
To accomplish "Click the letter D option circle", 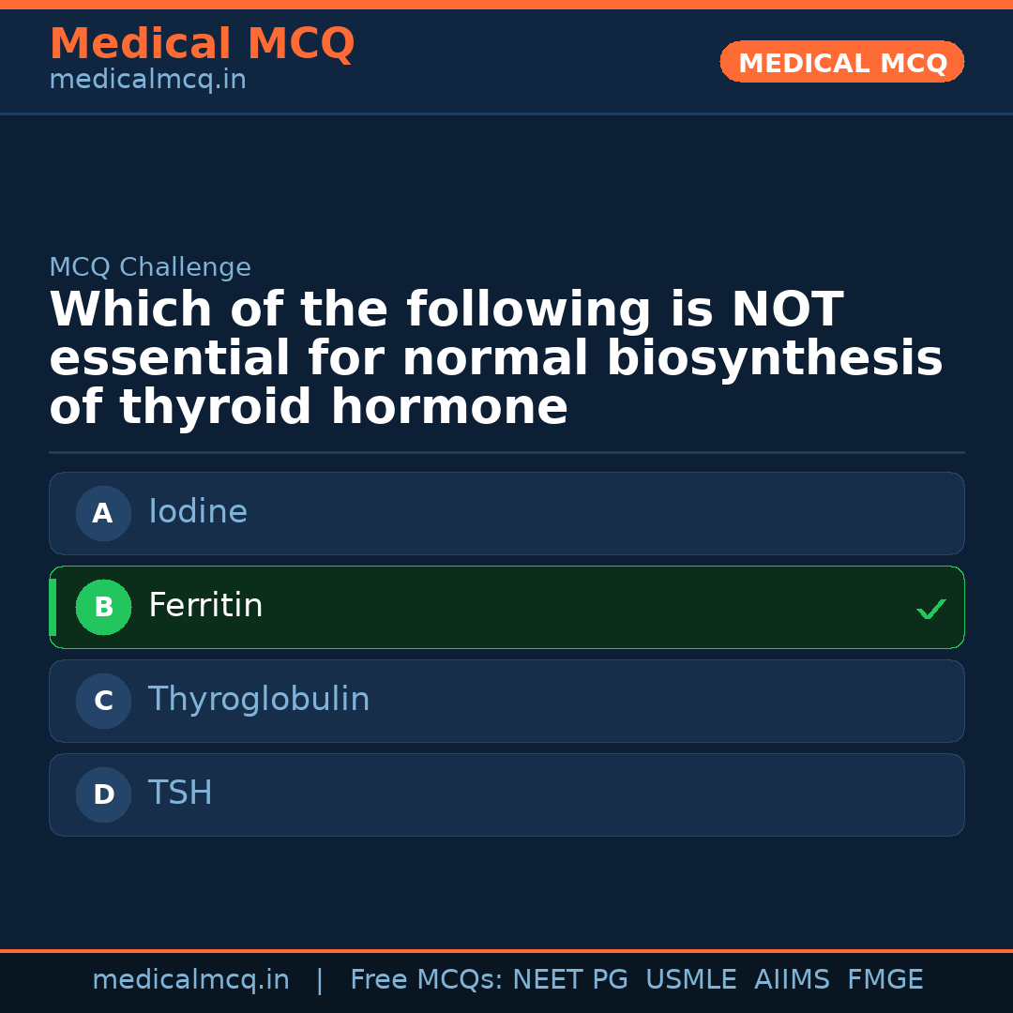I will 103,794.
